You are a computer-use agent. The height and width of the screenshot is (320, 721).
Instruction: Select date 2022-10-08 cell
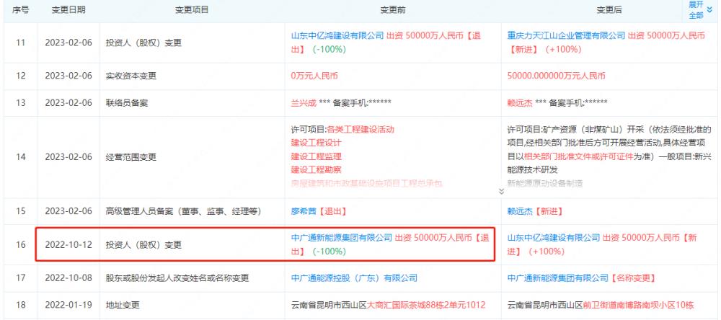pyautogui.click(x=68, y=278)
